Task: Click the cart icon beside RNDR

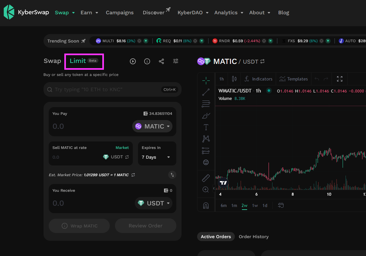Action: pyautogui.click(x=270, y=41)
